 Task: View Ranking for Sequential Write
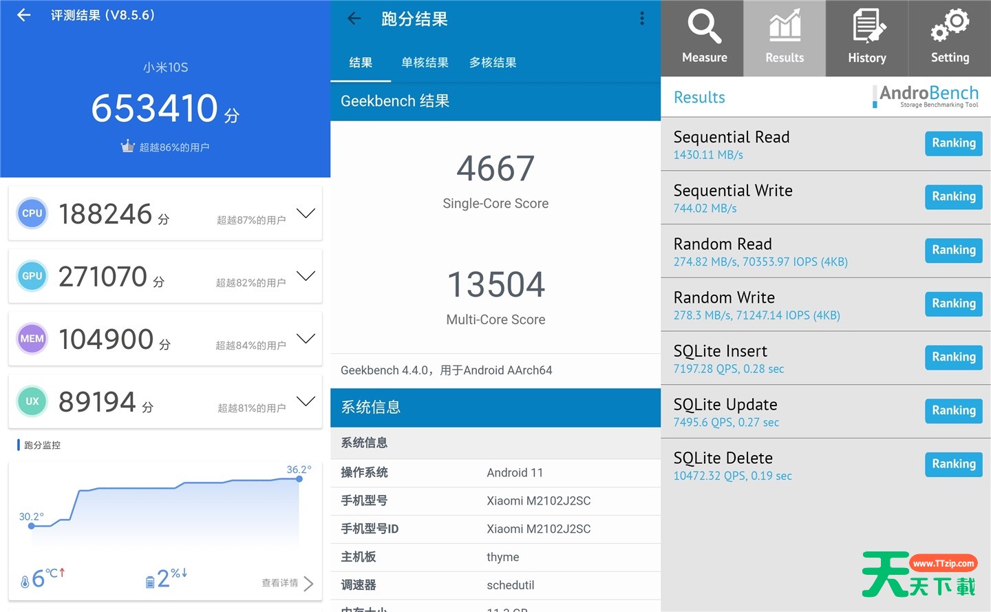coord(954,197)
